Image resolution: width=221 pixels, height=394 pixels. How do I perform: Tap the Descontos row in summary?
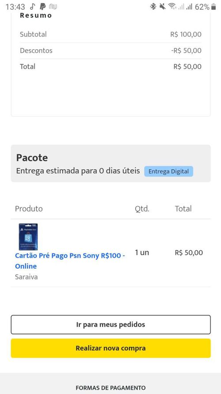(x=110, y=51)
